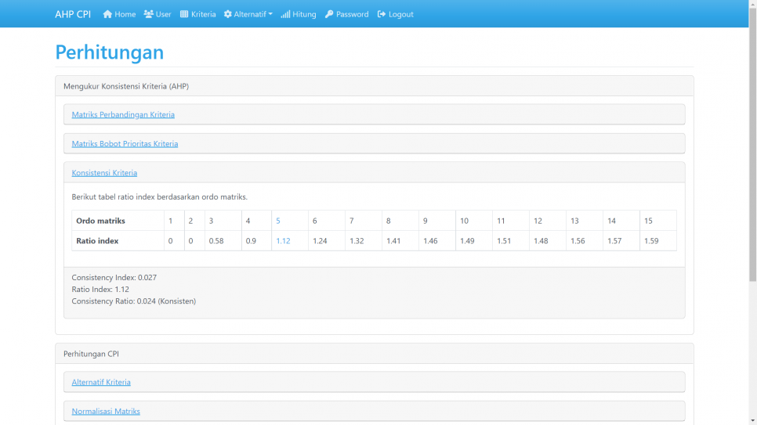The height and width of the screenshot is (425, 757).
Task: Expand Matriks Perbandingan Kriteria section
Action: (x=123, y=114)
